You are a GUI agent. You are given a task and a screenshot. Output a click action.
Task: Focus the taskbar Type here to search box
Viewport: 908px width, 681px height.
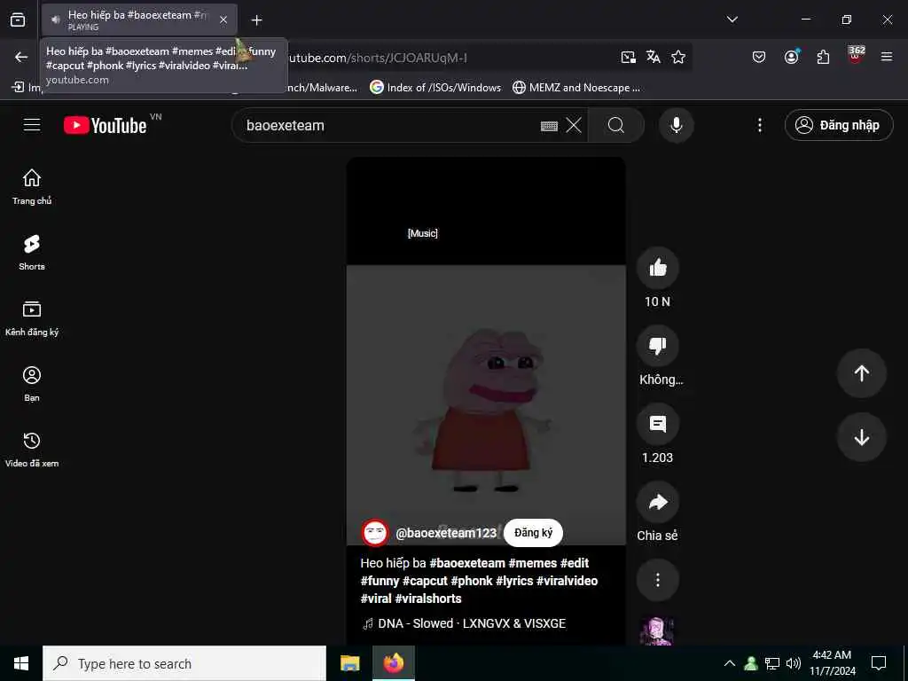(x=184, y=663)
